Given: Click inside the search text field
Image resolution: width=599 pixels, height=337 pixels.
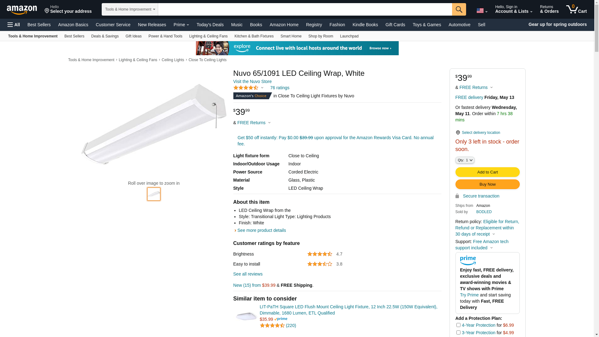Looking at the screenshot, I should coord(305,9).
